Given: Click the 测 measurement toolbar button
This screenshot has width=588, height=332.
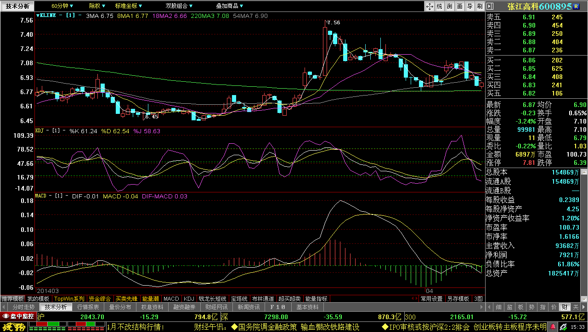Looking at the screenshot, I should coord(449,6).
